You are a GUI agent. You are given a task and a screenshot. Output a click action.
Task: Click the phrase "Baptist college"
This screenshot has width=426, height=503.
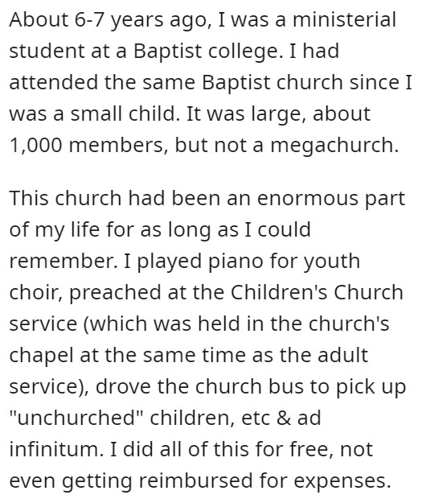(205, 51)
